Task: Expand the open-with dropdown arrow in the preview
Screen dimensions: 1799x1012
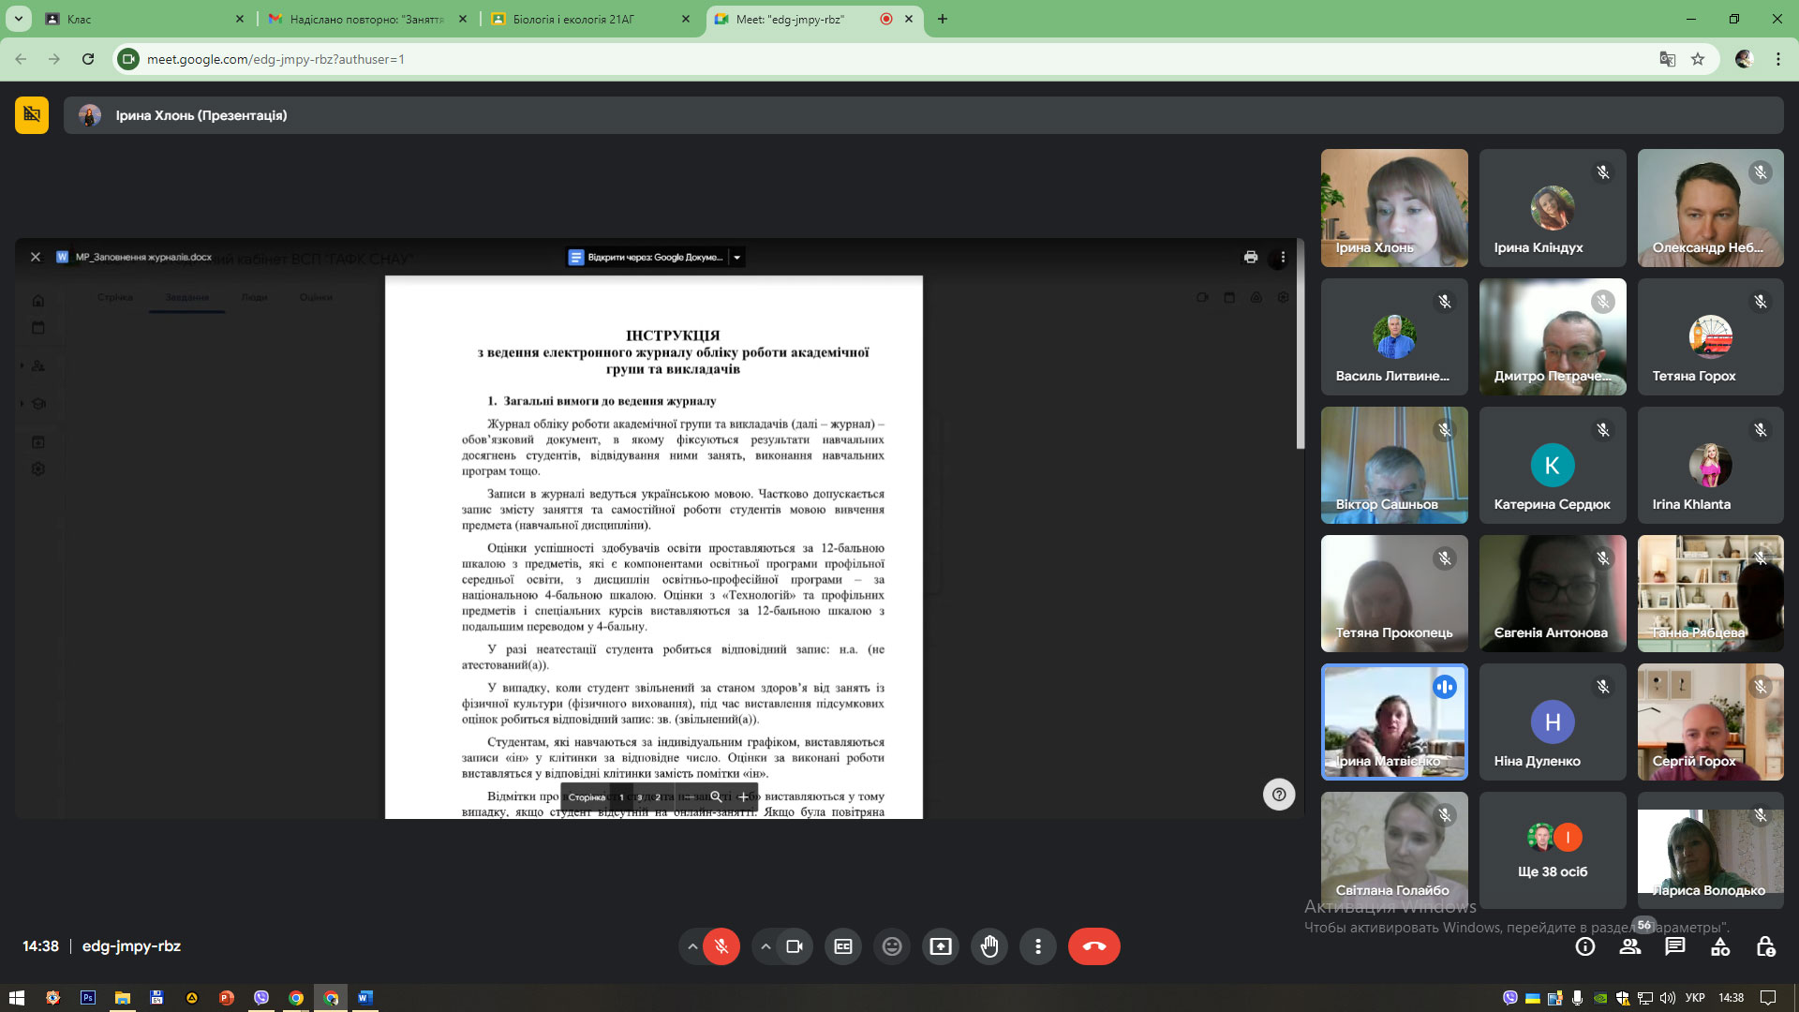Action: coord(737,257)
